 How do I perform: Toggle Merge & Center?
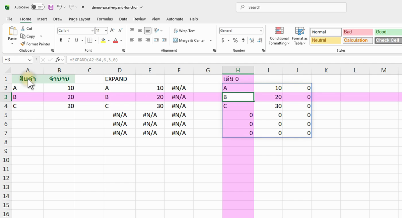click(189, 40)
